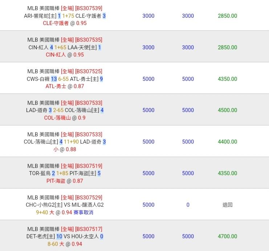
Task: Click bet ID BS307525
Action: coord(89,71)
